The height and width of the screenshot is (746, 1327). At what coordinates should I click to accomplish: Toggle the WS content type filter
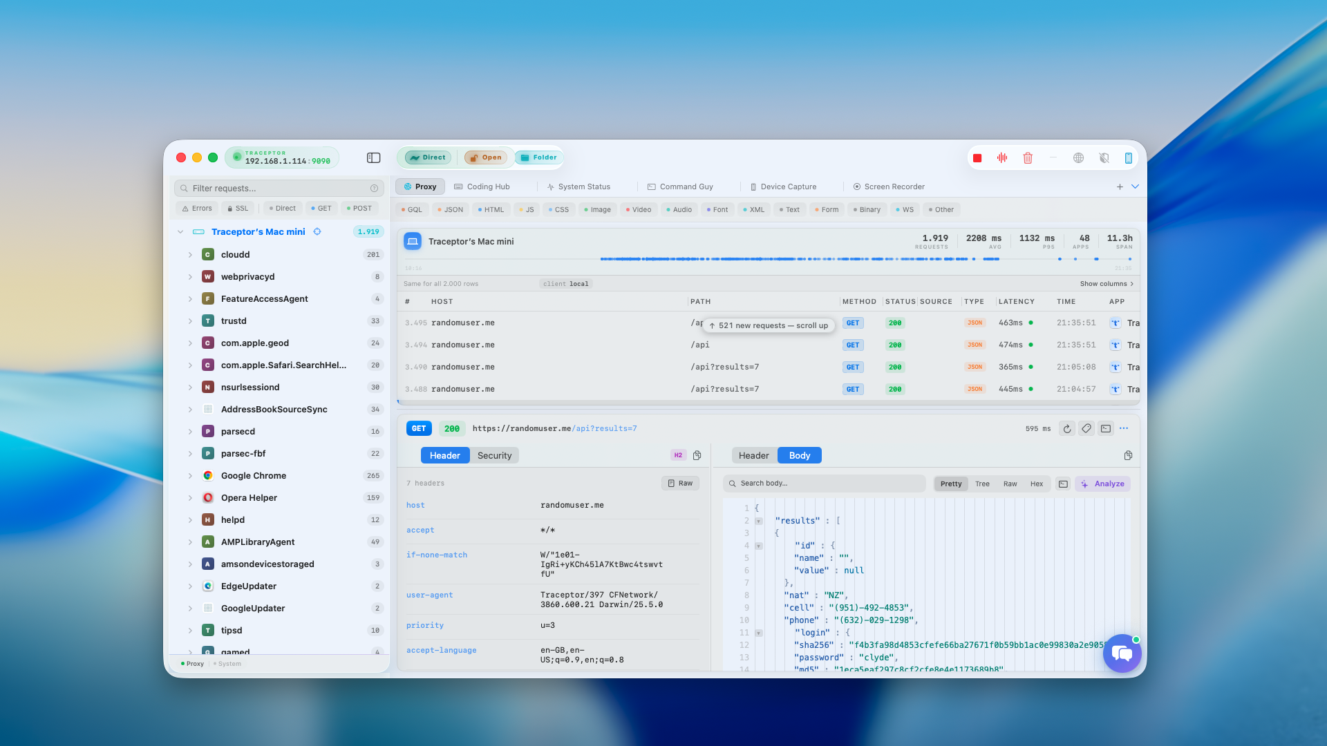(x=904, y=210)
